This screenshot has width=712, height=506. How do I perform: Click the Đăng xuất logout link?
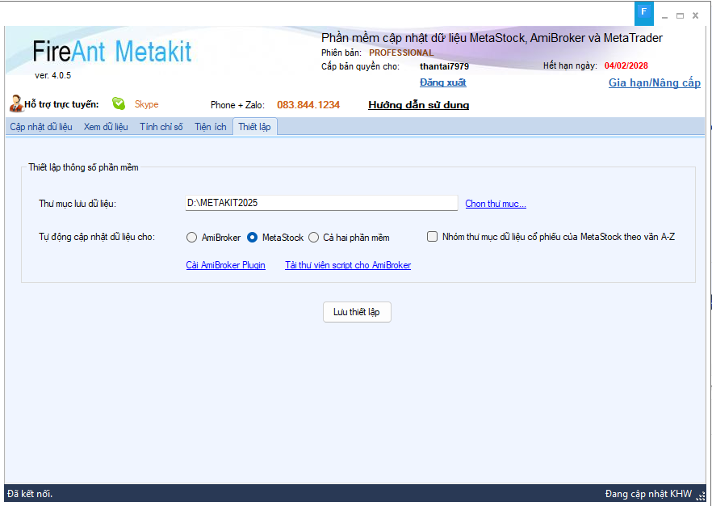click(x=442, y=82)
